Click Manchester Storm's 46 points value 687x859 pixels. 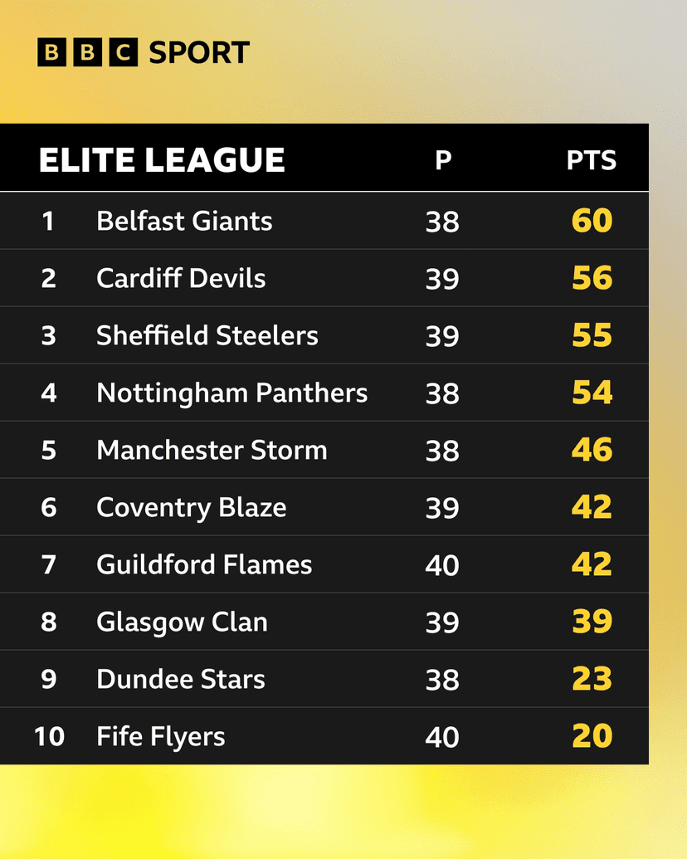pyautogui.click(x=592, y=450)
